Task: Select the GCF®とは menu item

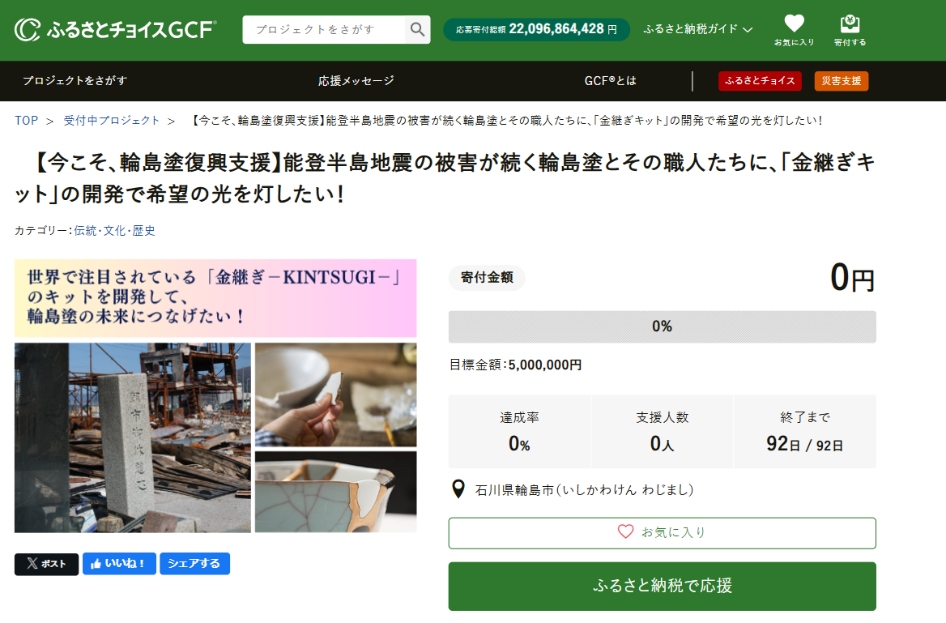Action: tap(610, 81)
